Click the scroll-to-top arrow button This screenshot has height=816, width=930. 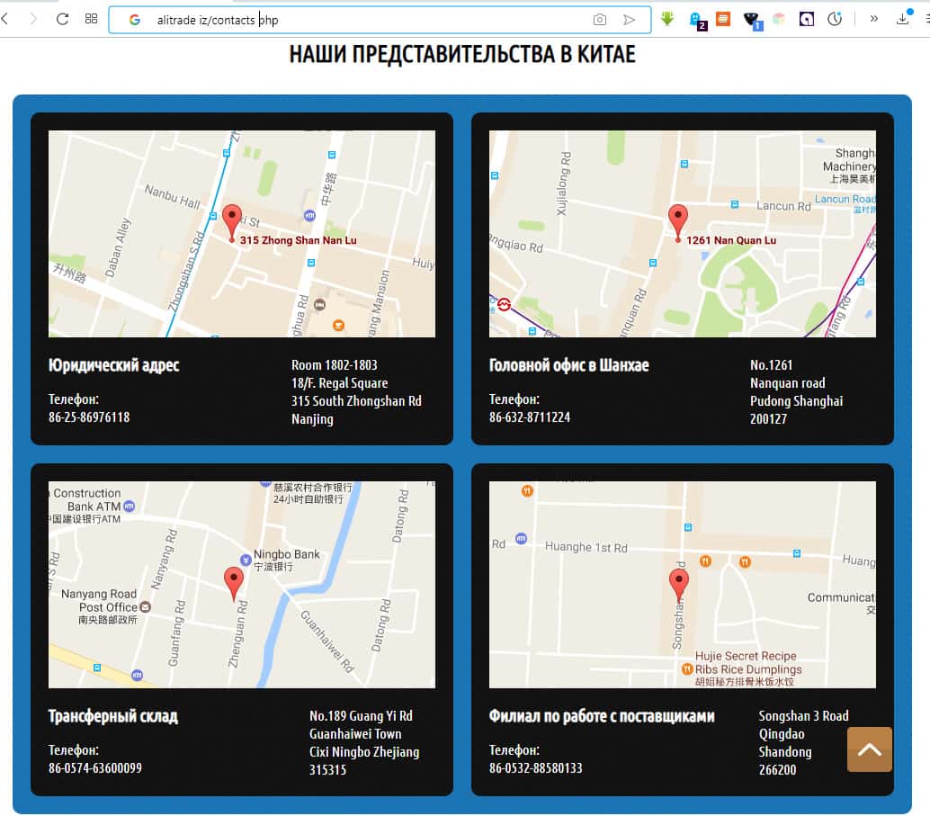(x=869, y=749)
